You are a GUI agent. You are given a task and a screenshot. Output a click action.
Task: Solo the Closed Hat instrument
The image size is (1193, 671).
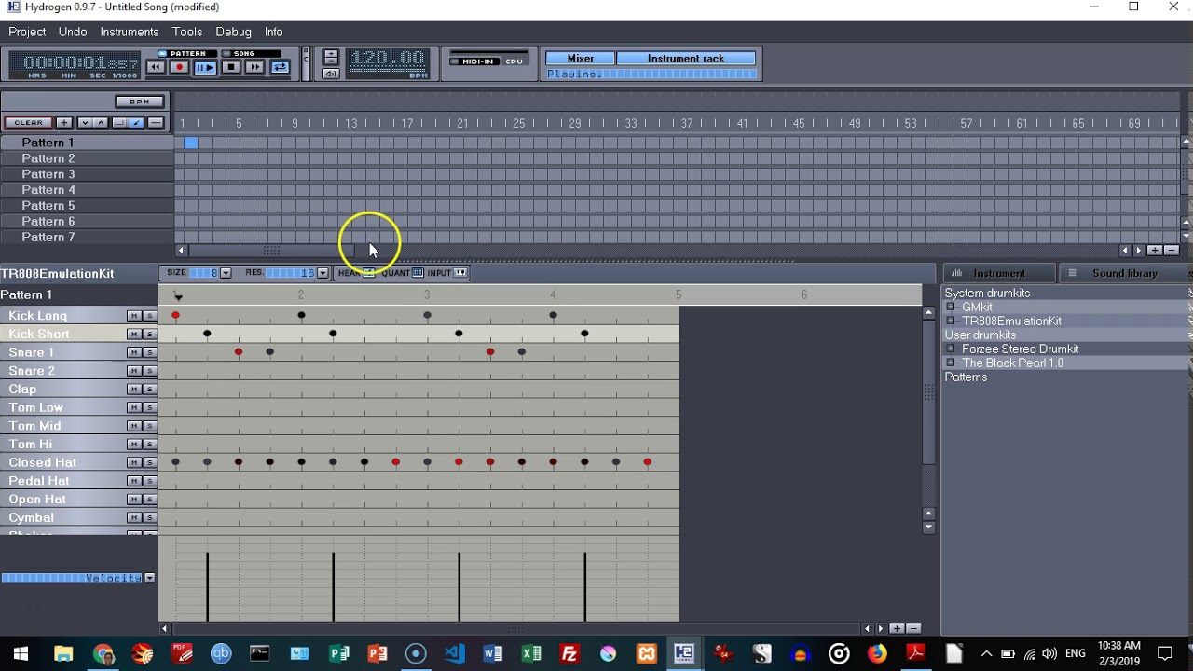coord(149,462)
